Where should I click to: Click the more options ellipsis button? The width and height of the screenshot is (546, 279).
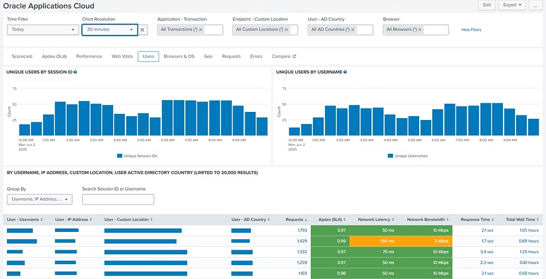(536, 5)
